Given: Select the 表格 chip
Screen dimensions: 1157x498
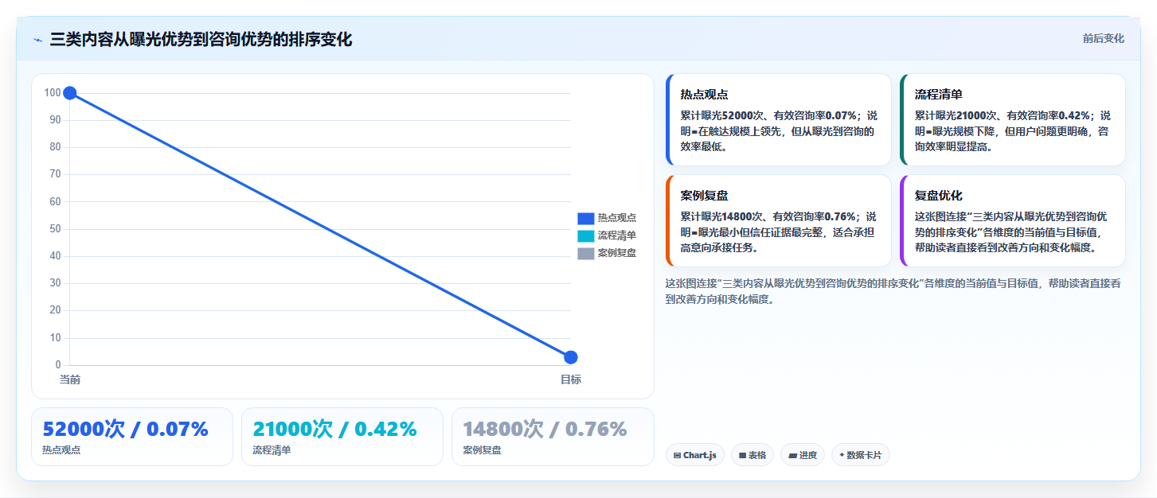Looking at the screenshot, I should coord(752,455).
